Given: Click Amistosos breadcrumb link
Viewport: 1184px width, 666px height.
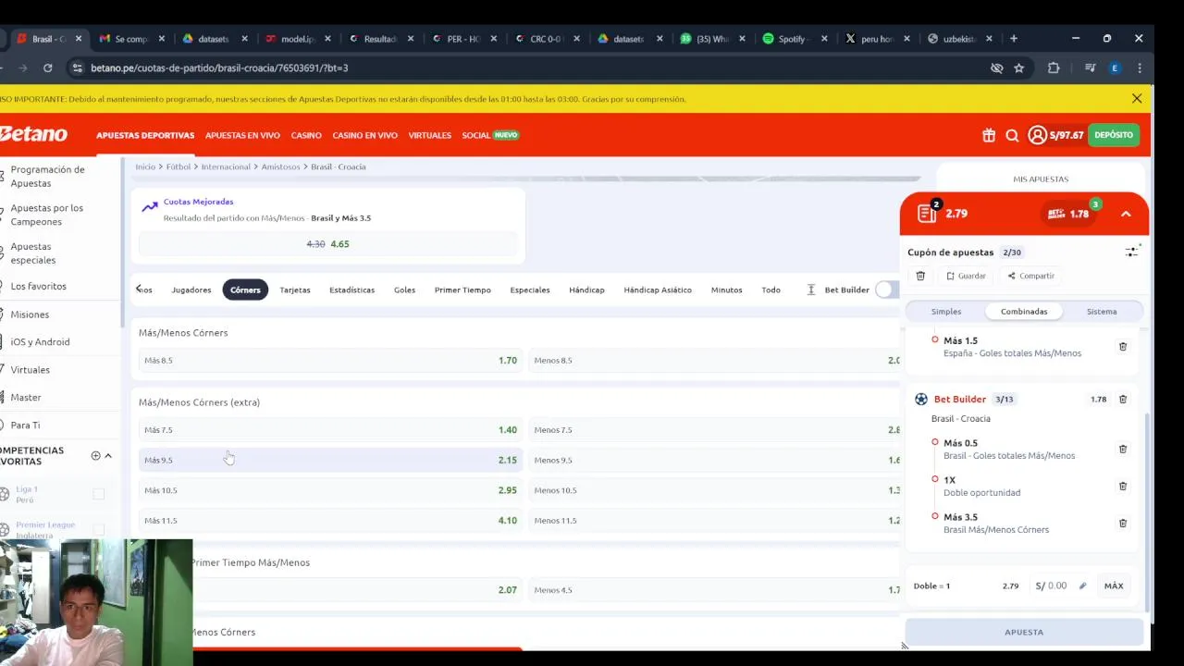Looking at the screenshot, I should [x=280, y=166].
